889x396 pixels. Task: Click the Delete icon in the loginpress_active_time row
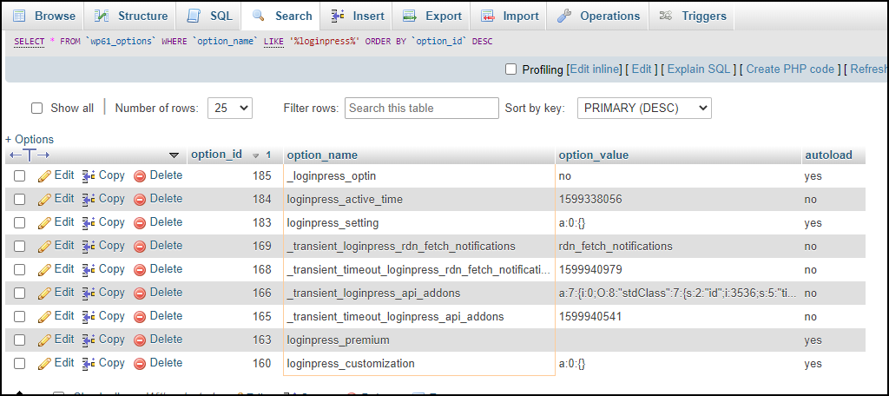140,199
